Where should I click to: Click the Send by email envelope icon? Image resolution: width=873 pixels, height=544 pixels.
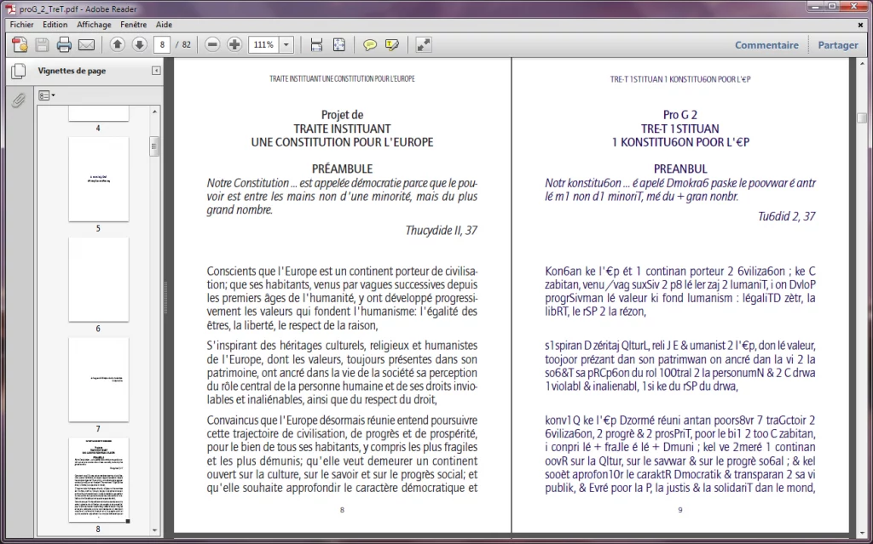[86, 44]
